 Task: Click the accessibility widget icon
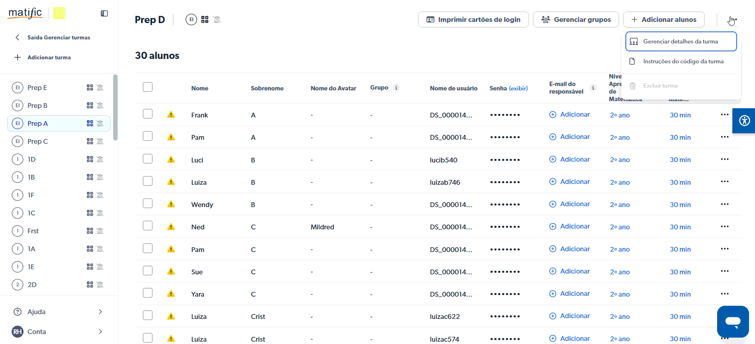coord(744,121)
